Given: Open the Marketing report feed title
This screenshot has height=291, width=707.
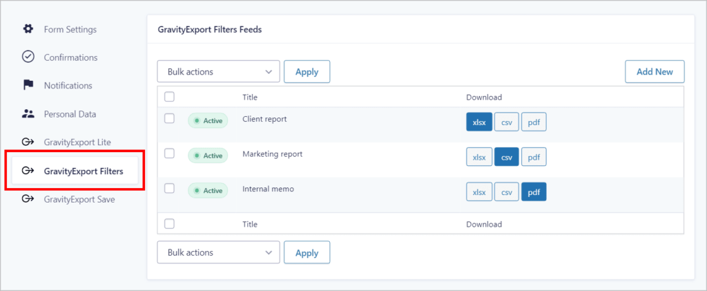Looking at the screenshot, I should coord(272,154).
